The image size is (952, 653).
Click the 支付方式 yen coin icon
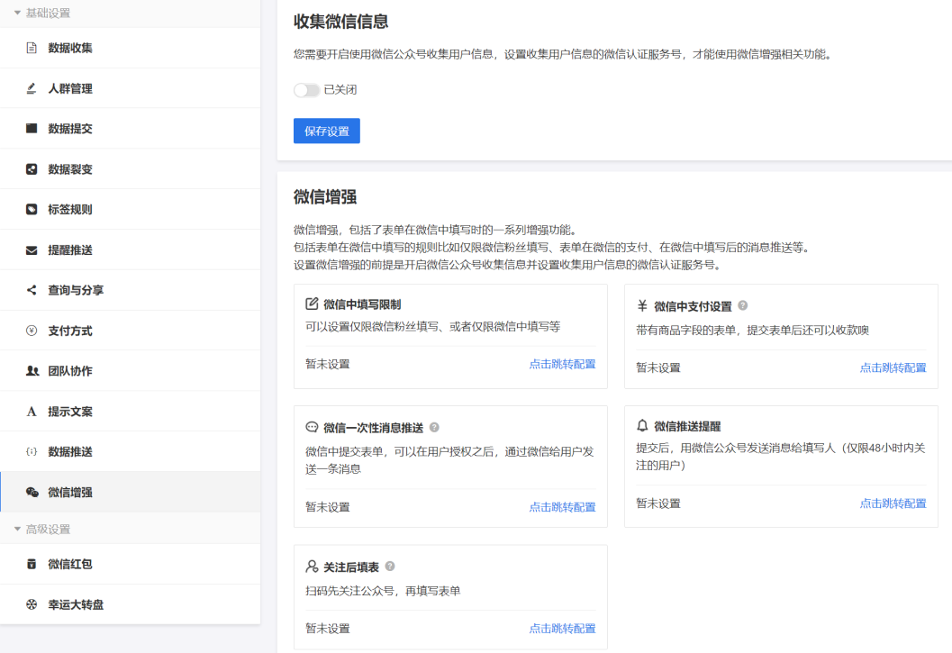click(x=32, y=331)
